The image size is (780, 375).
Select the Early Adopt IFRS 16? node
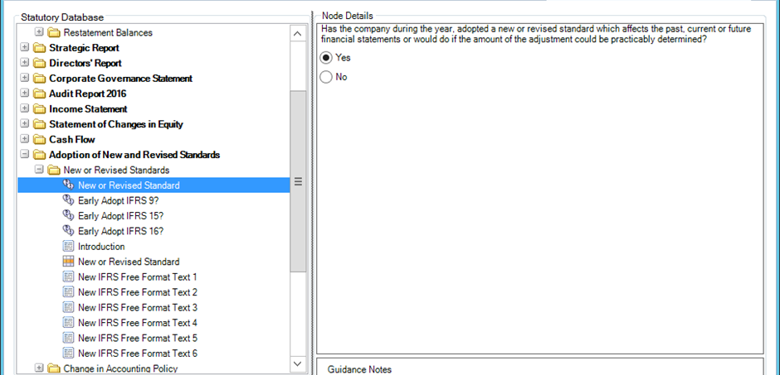pos(121,231)
